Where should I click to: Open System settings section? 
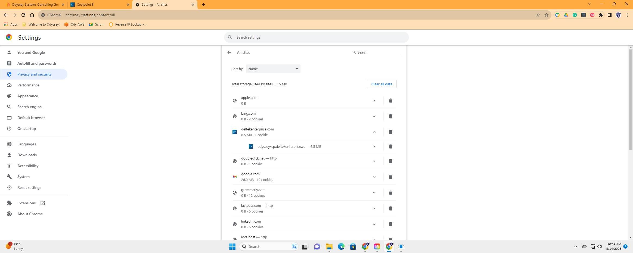34,177
